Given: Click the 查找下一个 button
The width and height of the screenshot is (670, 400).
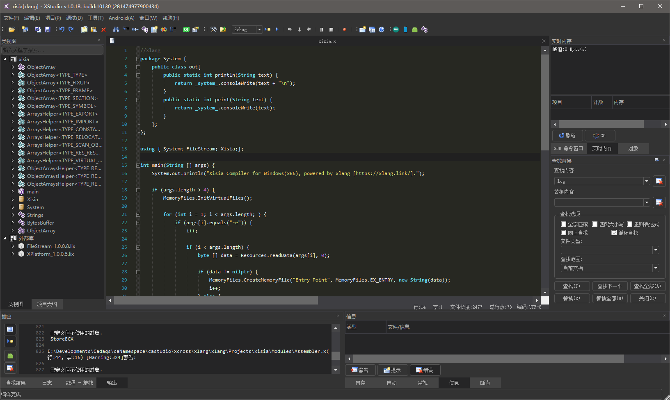Looking at the screenshot, I should click(610, 286).
